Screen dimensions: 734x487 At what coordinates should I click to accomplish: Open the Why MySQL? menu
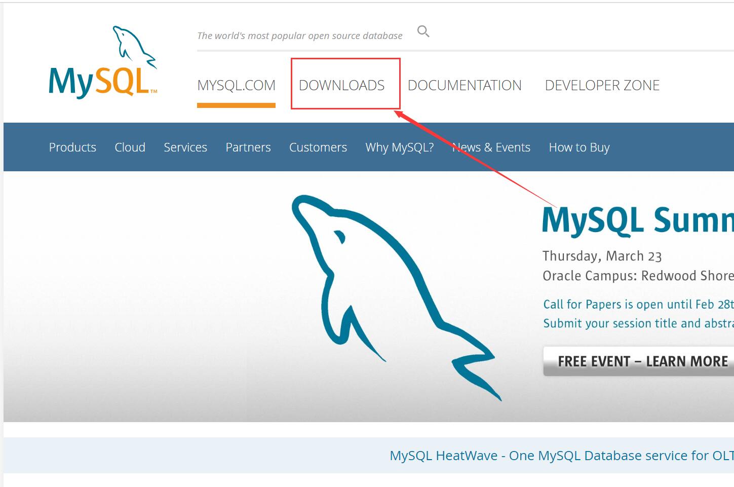(399, 147)
